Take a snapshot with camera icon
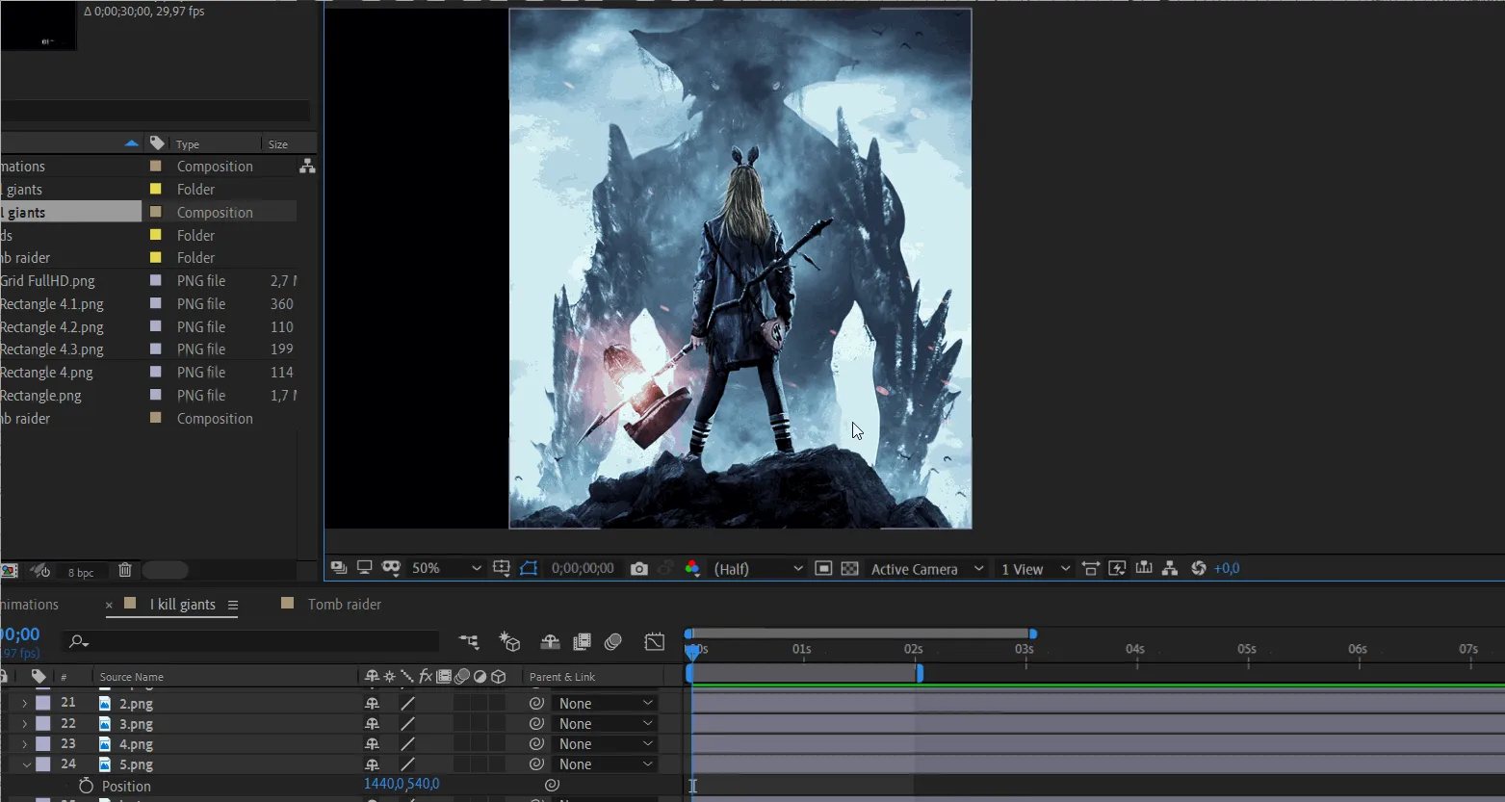 tap(638, 568)
